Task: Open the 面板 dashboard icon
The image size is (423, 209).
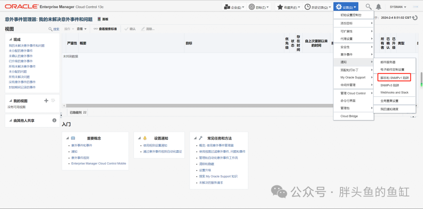Action: (99, 19)
